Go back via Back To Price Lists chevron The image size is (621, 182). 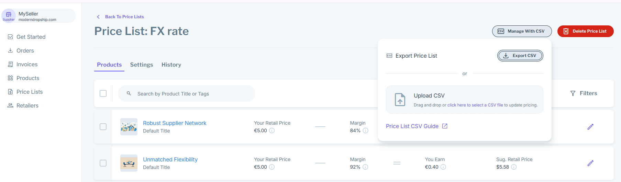(98, 17)
